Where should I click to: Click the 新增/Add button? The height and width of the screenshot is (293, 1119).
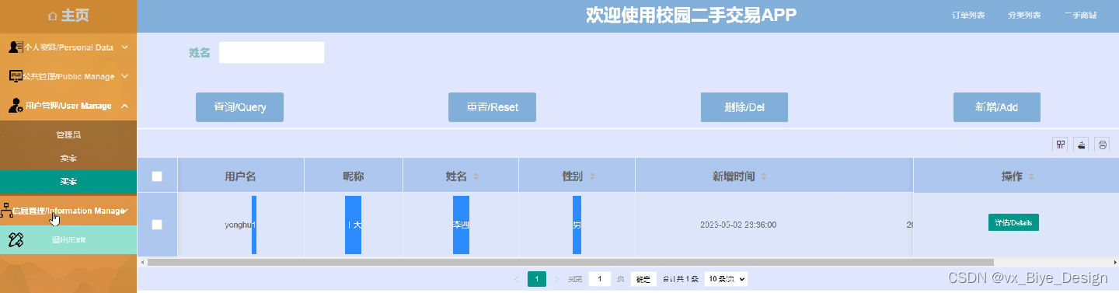click(x=997, y=107)
